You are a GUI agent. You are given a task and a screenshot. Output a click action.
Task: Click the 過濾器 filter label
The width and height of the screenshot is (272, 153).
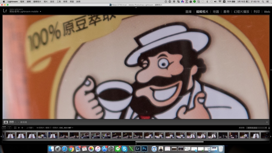click(x=242, y=128)
